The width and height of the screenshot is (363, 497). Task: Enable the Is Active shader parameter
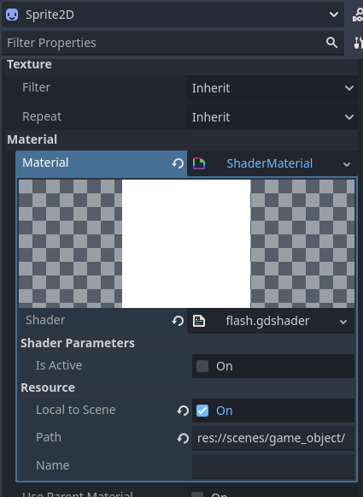click(202, 366)
